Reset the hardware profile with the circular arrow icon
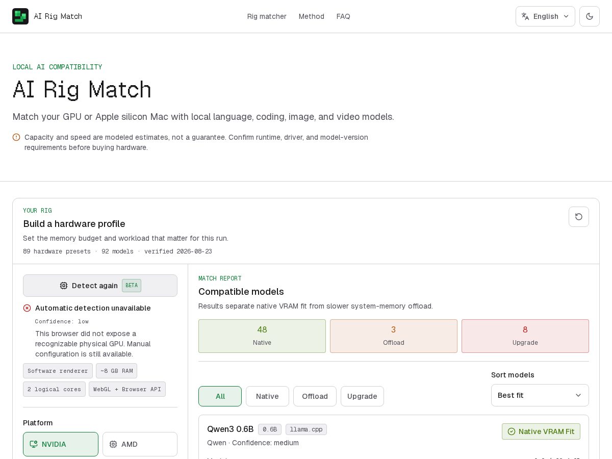This screenshot has width=612, height=459. pyautogui.click(x=579, y=217)
